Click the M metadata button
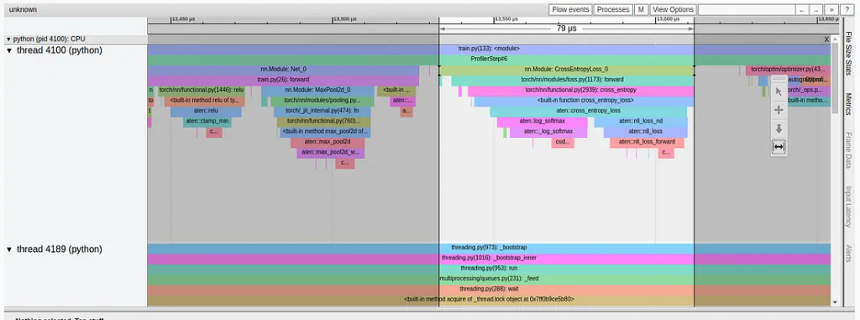The height and width of the screenshot is (320, 860). point(641,10)
